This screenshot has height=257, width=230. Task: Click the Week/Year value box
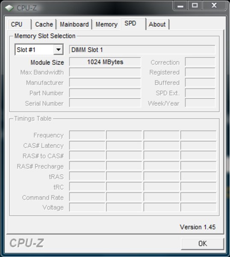coord(200,103)
